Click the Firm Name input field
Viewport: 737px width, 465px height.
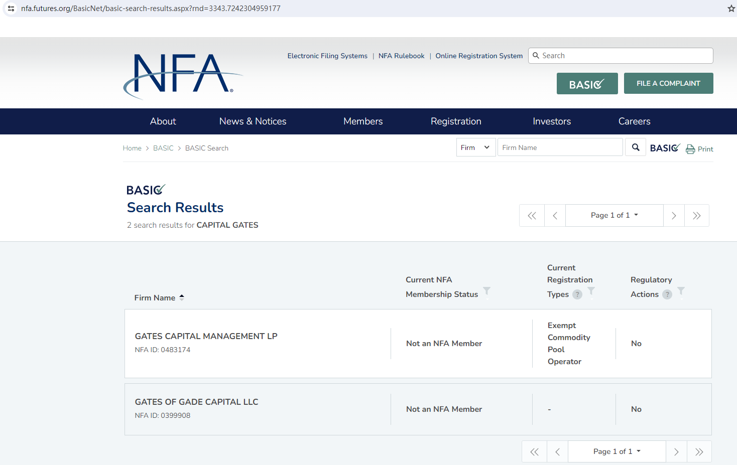[x=559, y=147]
